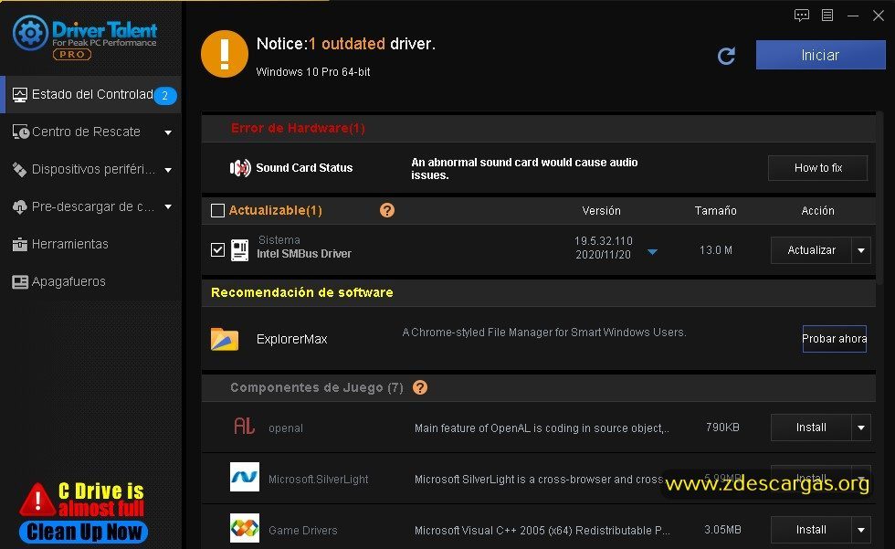This screenshot has height=549, width=895.
Task: Click the red C Drive warning triangle
Action: pyautogui.click(x=37, y=500)
